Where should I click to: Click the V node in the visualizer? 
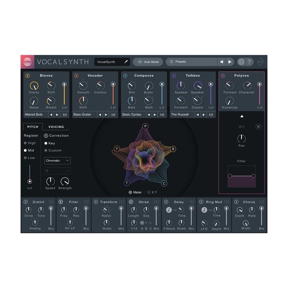pyautogui.click(x=117, y=148)
